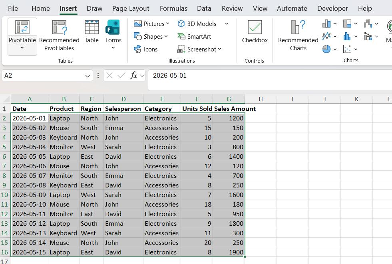This screenshot has width=392, height=264.
Task: Click cell with date 2026-05-09
Action: pos(30,195)
